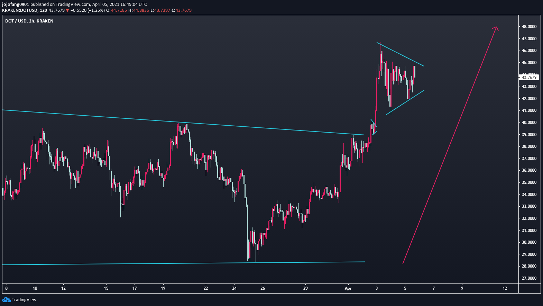Image resolution: width=543 pixels, height=306 pixels.
Task: Click the 47.0000 price axis label
Action: pos(529,39)
